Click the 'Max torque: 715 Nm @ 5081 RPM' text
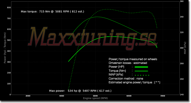Screen dimensions: 191x103 coord(45,12)
